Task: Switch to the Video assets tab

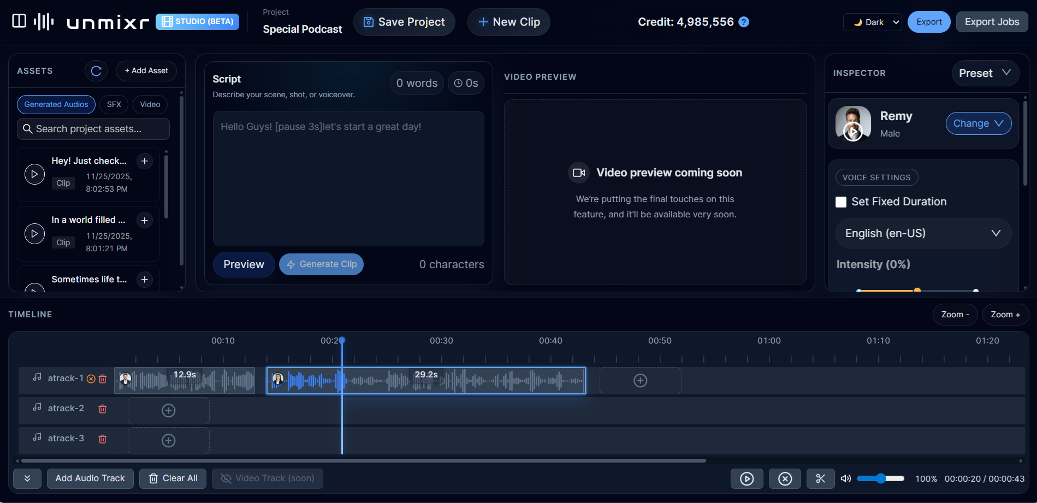Action: tap(150, 104)
